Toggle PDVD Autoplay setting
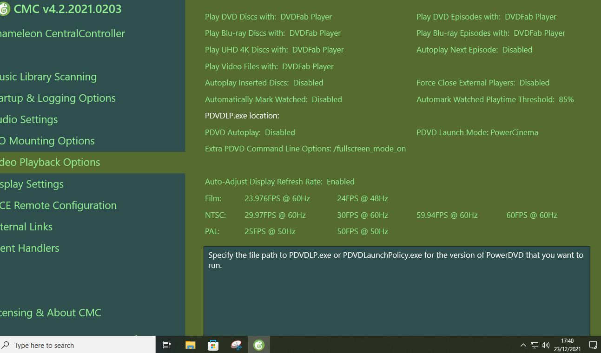601x353 pixels. (250, 132)
